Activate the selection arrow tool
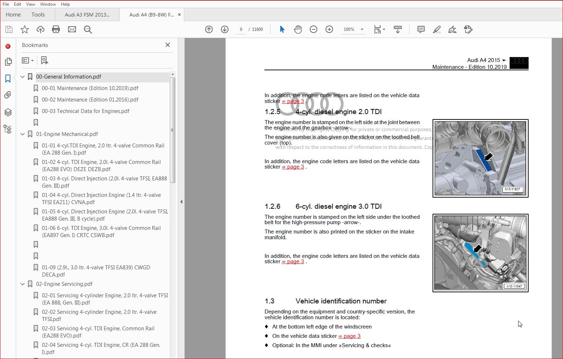This screenshot has height=359, width=563. pos(282,29)
